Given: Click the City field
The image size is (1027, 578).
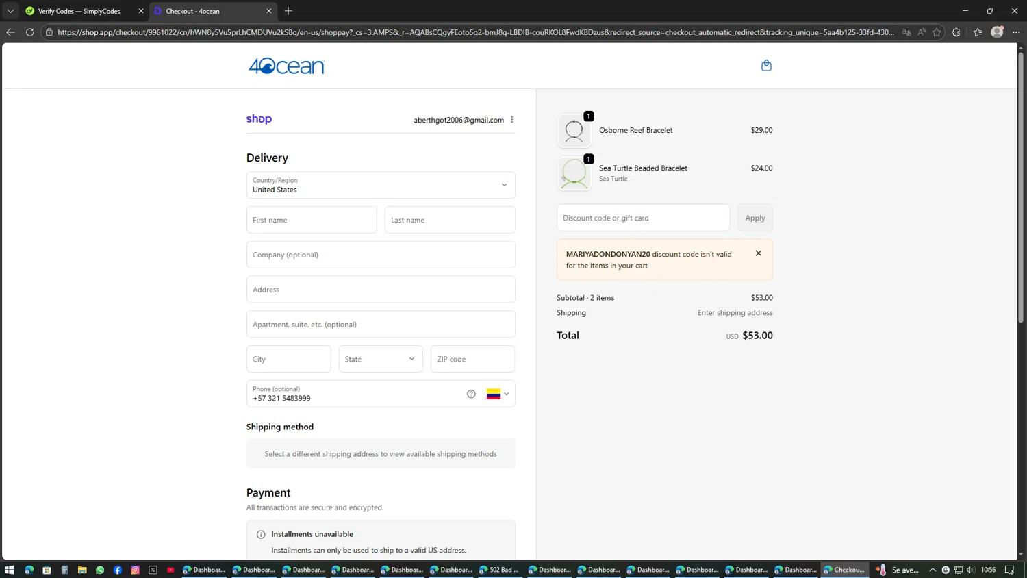Looking at the screenshot, I should (x=288, y=359).
